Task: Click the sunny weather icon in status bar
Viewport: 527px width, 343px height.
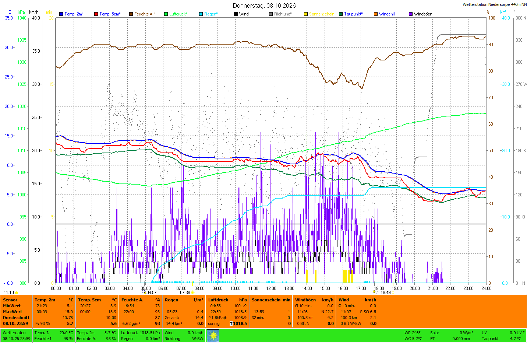Action: (x=213, y=336)
